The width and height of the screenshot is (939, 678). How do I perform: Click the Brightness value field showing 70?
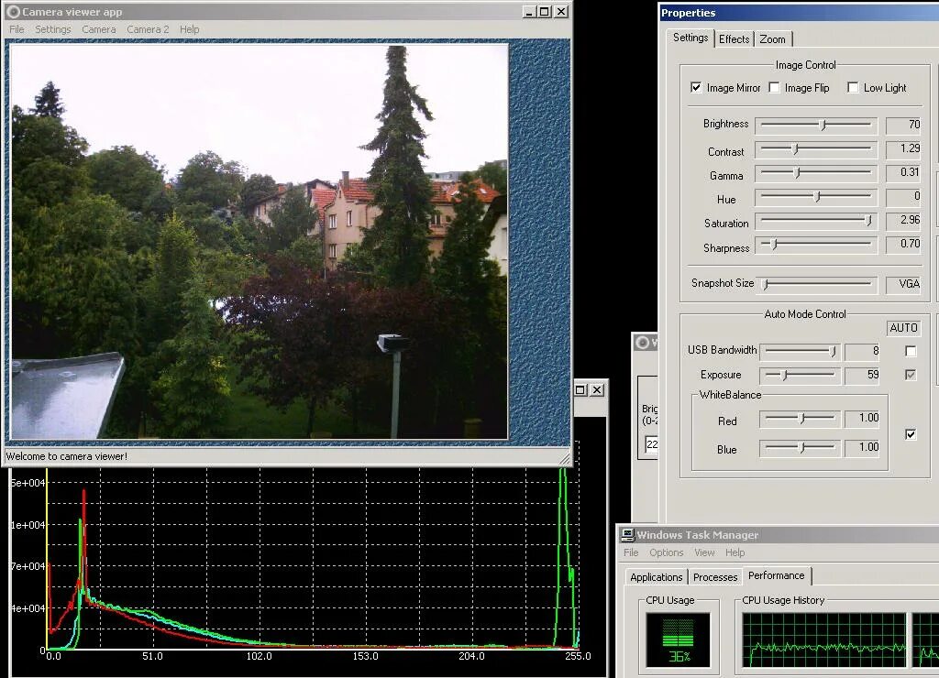click(905, 124)
